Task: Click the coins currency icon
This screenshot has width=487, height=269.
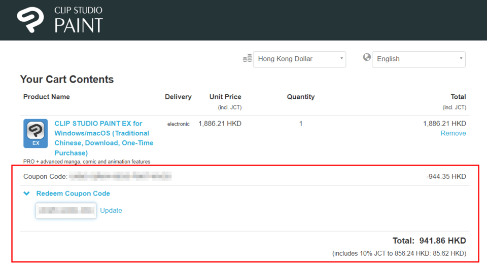Action: [247, 58]
